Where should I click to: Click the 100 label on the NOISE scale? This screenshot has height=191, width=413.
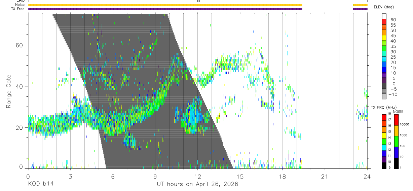[x=402, y=146]
